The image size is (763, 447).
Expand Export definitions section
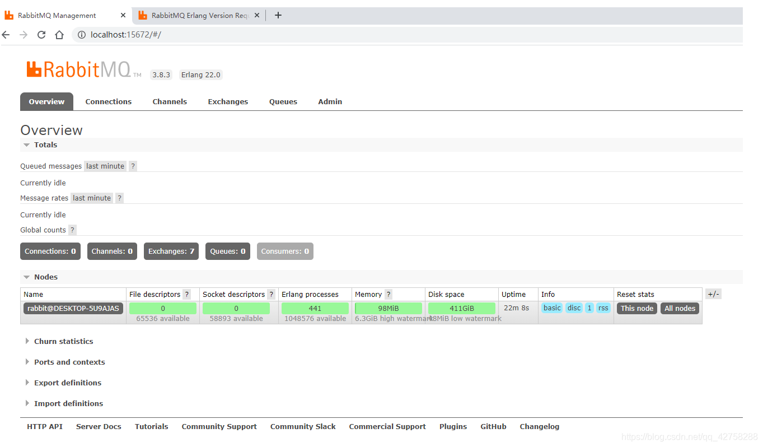tap(63, 383)
